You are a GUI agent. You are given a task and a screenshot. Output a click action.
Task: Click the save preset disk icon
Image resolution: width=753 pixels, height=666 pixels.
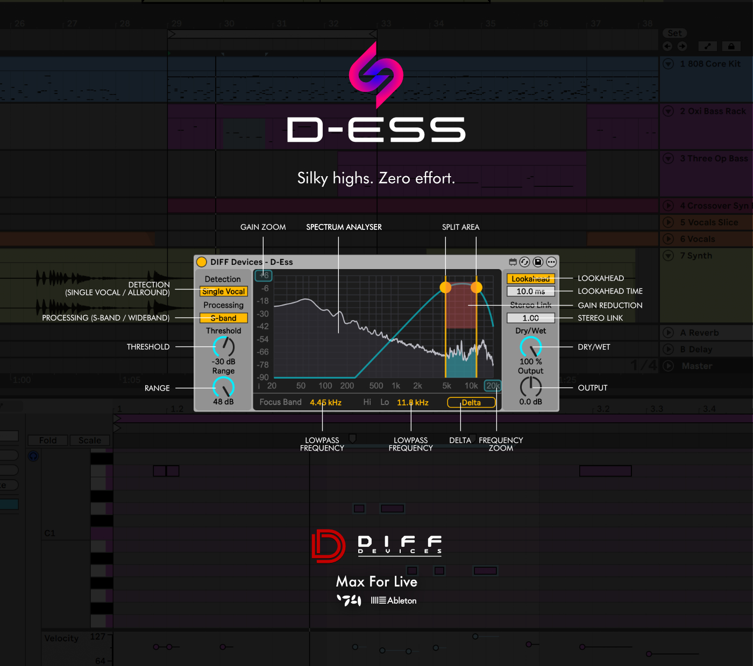coord(538,262)
